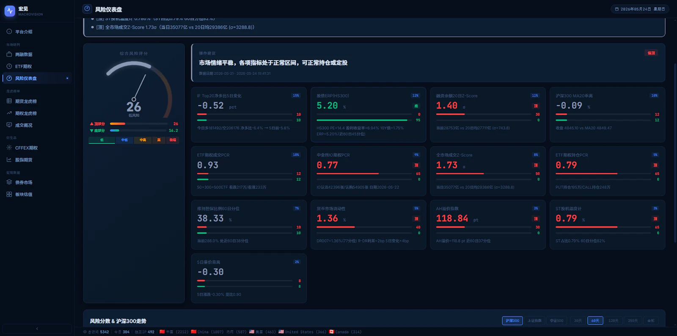
Task: Open the IF Top20净多比5日变化 card
Action: pyautogui.click(x=249, y=115)
